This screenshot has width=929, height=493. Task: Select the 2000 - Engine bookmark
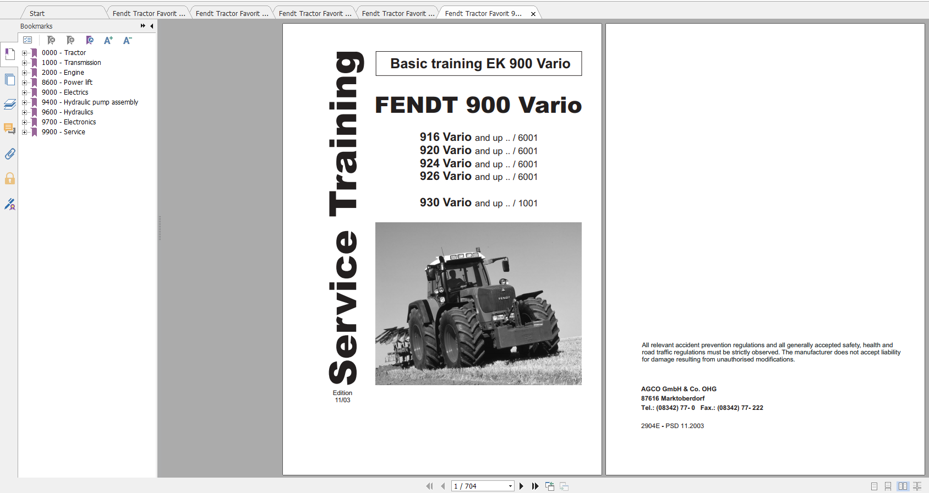click(x=63, y=73)
